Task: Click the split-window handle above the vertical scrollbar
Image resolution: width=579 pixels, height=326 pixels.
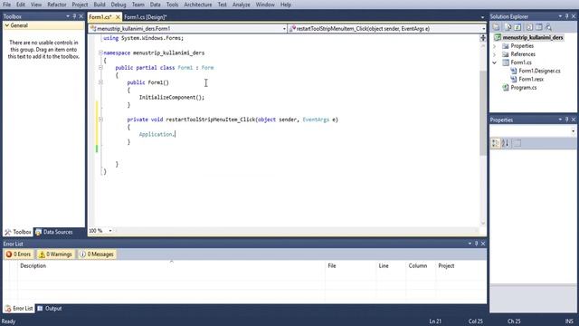Action: click(483, 38)
